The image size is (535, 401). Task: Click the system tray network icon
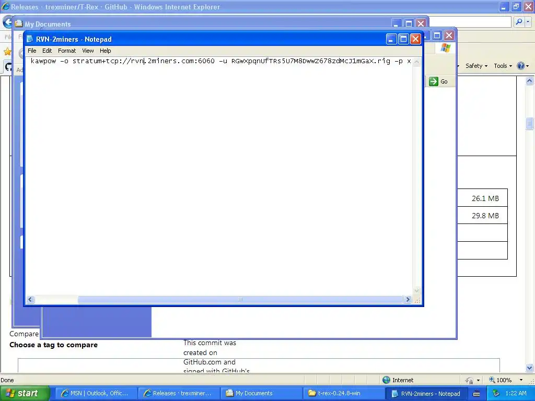496,393
